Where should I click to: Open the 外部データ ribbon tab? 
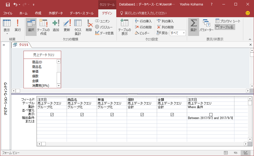click(x=56, y=13)
